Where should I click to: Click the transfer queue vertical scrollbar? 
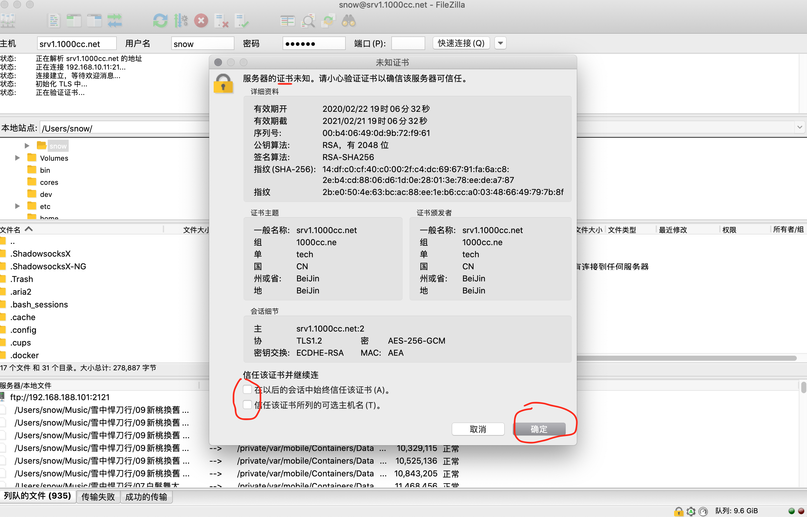(x=803, y=387)
